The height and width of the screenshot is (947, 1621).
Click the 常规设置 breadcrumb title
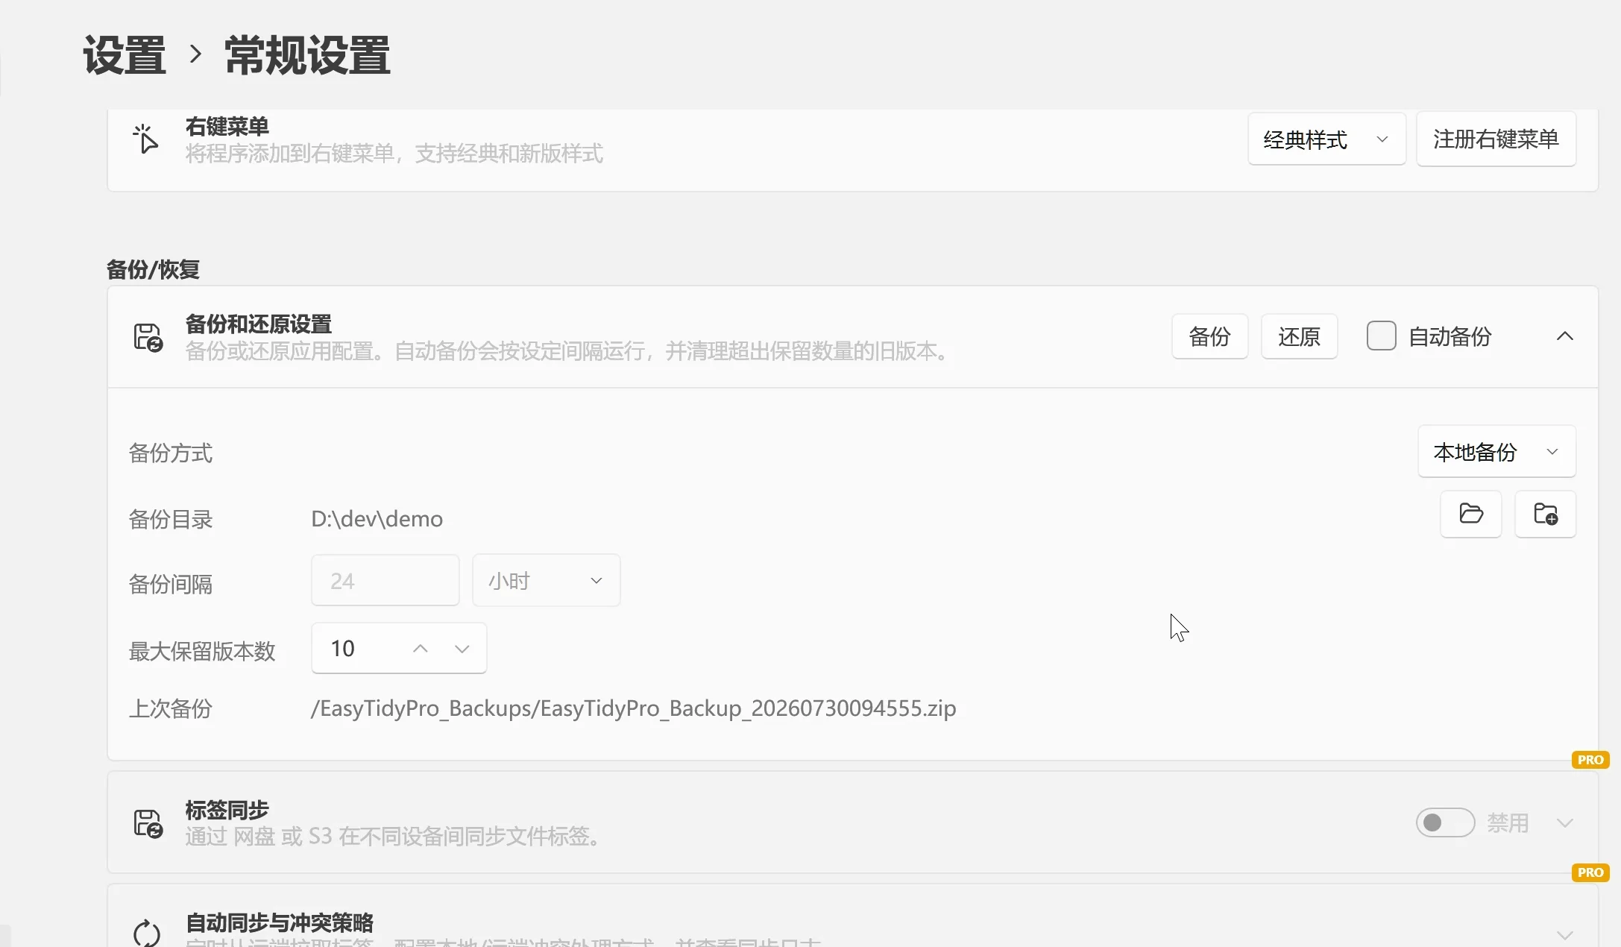[x=307, y=55]
